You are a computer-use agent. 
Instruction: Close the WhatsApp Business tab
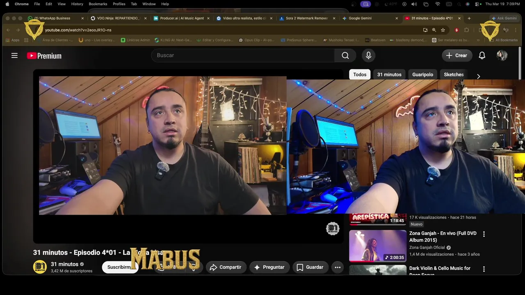pyautogui.click(x=82, y=18)
